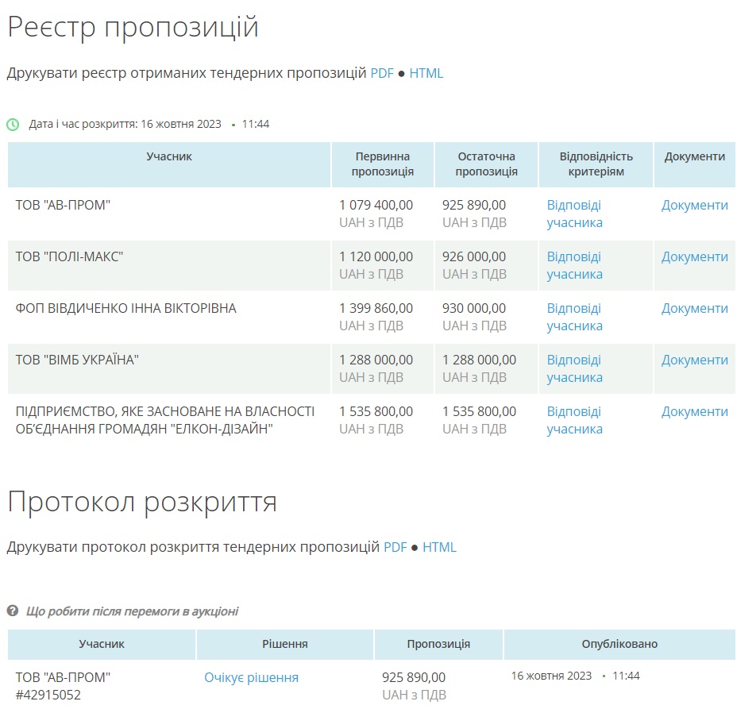Click final offer 926 000,00
The height and width of the screenshot is (709, 737).
click(x=474, y=257)
